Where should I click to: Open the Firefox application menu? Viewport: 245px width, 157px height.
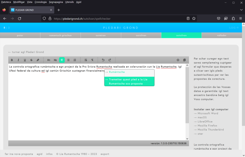click(240, 18)
